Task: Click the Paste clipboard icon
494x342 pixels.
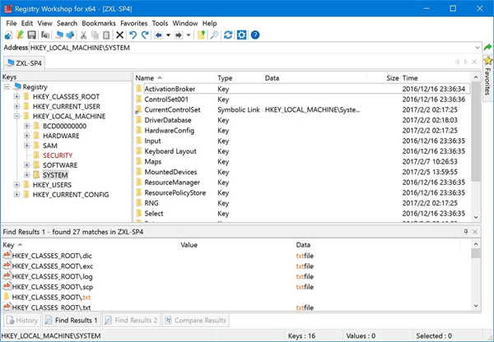Action: (107, 35)
